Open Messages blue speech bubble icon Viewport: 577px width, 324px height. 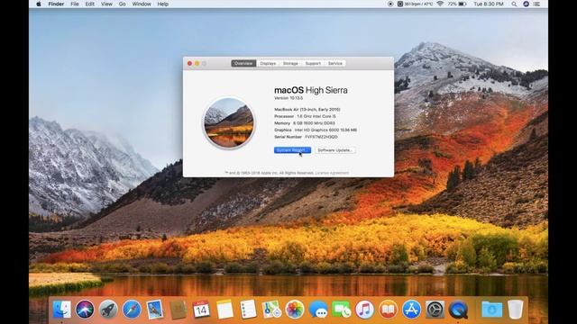click(318, 309)
